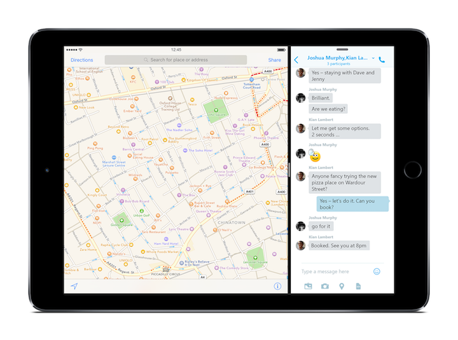This screenshot has height=340, width=458.
Task: Tap the CHINATOWN label on the map
Action: [232, 222]
